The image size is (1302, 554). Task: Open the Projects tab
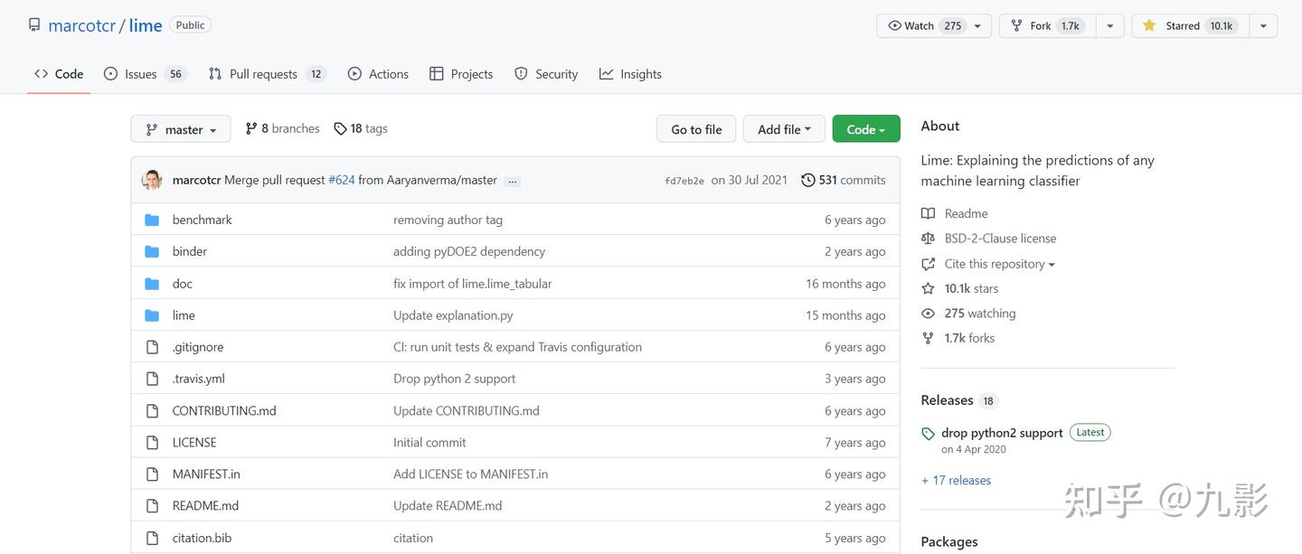click(x=461, y=74)
